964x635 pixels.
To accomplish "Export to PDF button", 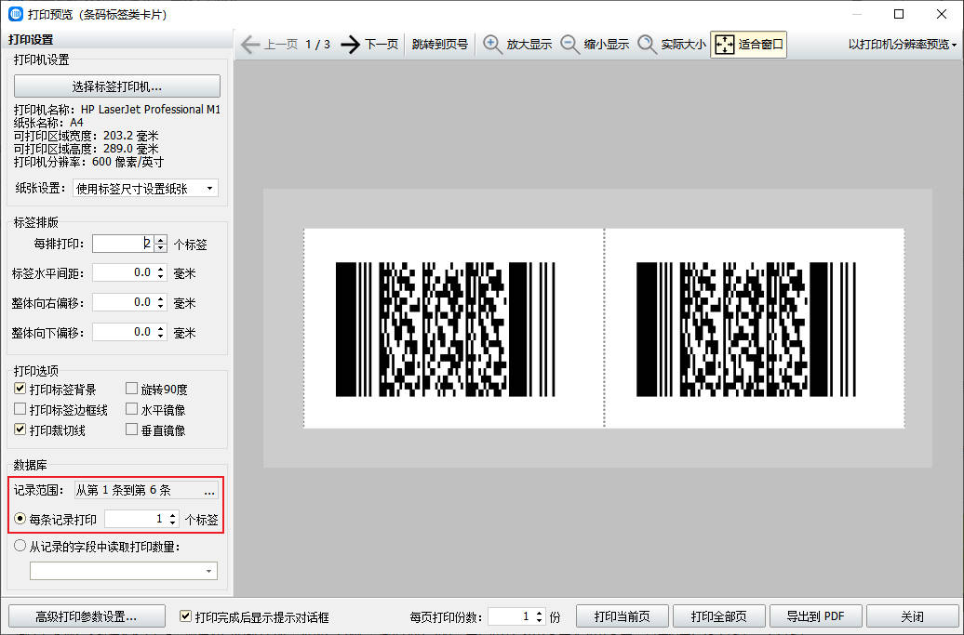I will click(815, 616).
